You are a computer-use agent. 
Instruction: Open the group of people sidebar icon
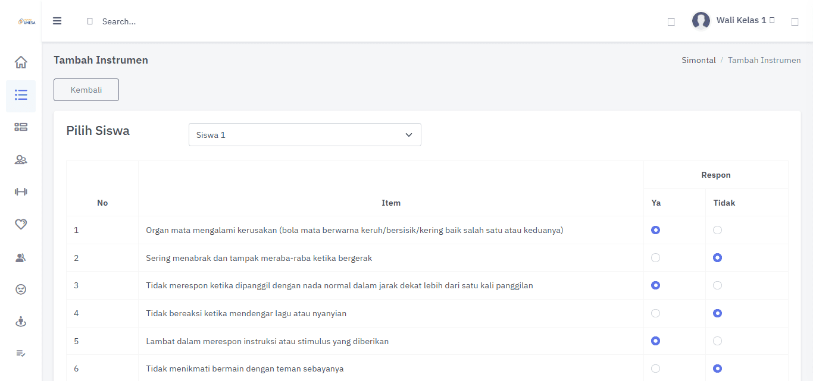click(21, 159)
